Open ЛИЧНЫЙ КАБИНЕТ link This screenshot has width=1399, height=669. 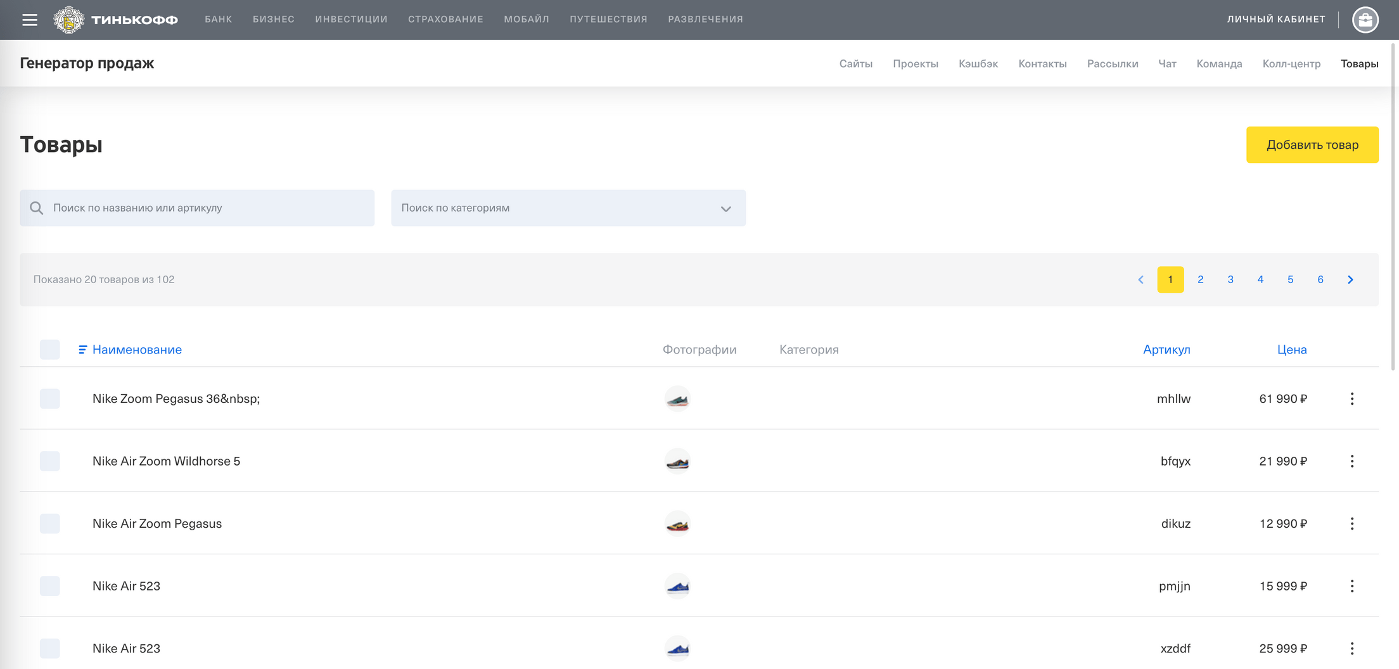1276,20
